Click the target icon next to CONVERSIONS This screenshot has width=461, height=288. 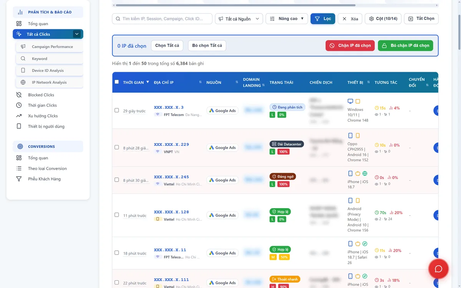[x=20, y=146]
